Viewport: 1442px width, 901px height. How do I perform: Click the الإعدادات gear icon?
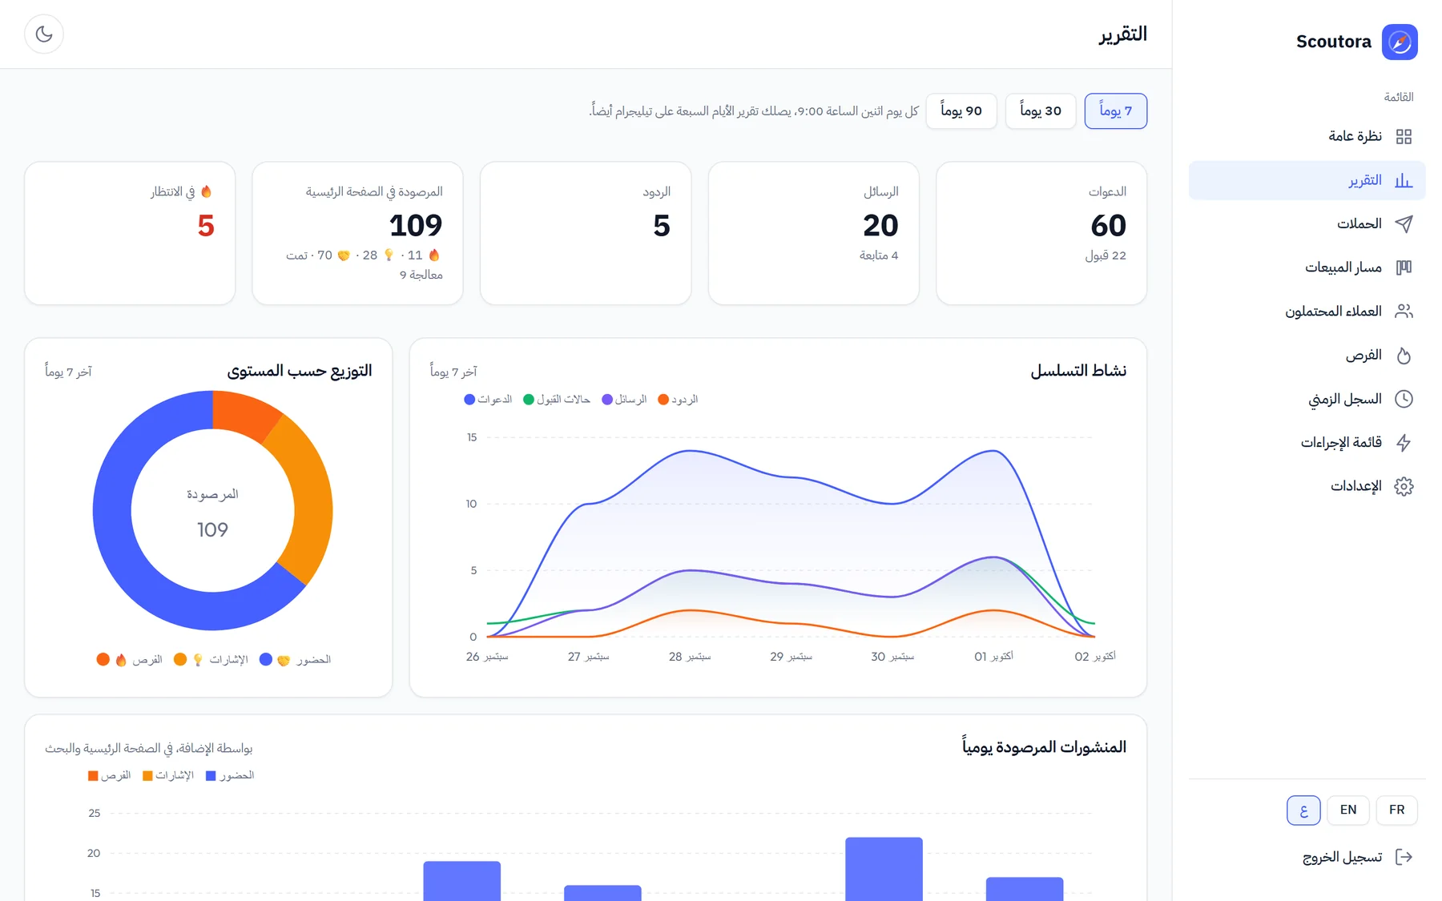click(x=1404, y=486)
